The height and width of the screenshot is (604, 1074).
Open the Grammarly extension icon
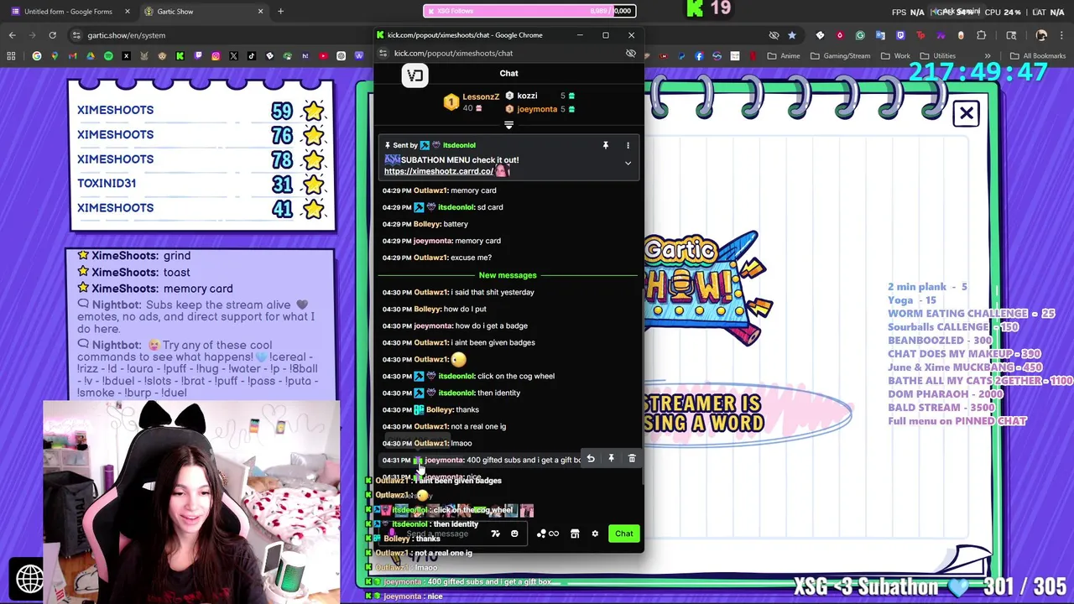click(x=860, y=35)
